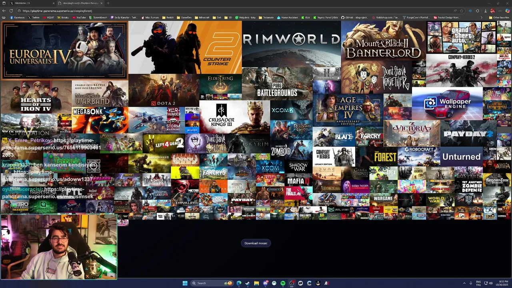Select the Company of Heroes 2 tile
Viewport: 512px width, 288px height.
click(461, 70)
